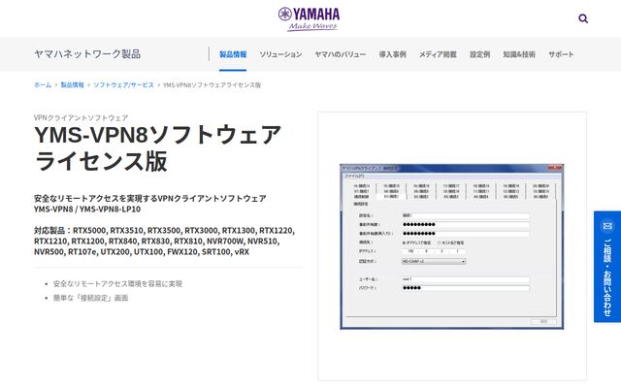
Task: Click ヤマハネットワーク製品 site title
Action: point(87,54)
